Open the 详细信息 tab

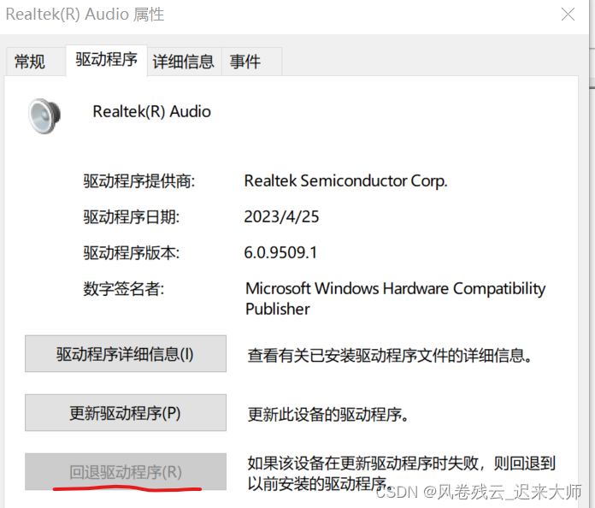point(184,62)
